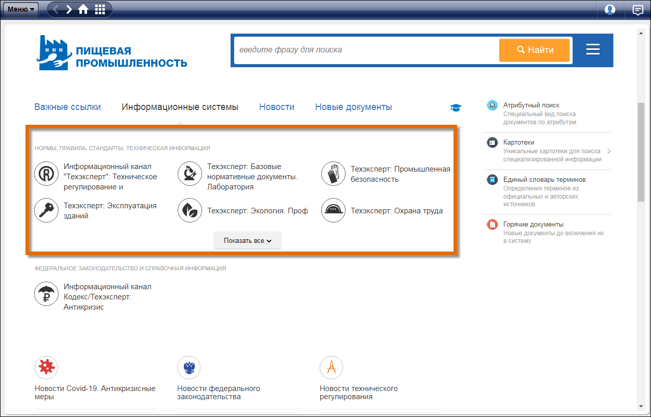Open the grid apps icon

(x=100, y=9)
